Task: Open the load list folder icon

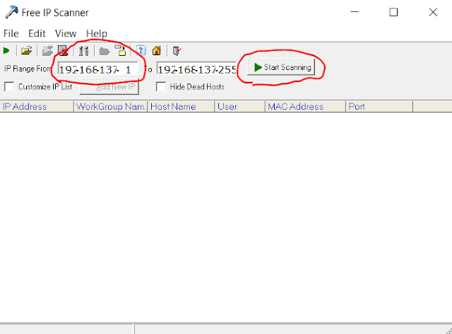Action: pyautogui.click(x=27, y=50)
